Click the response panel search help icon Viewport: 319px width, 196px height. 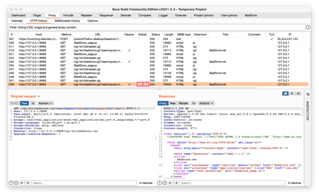(159, 183)
